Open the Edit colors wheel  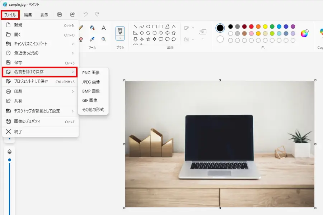point(304,33)
